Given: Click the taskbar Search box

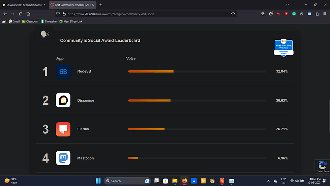Looking at the screenshot, I should click(127, 181).
